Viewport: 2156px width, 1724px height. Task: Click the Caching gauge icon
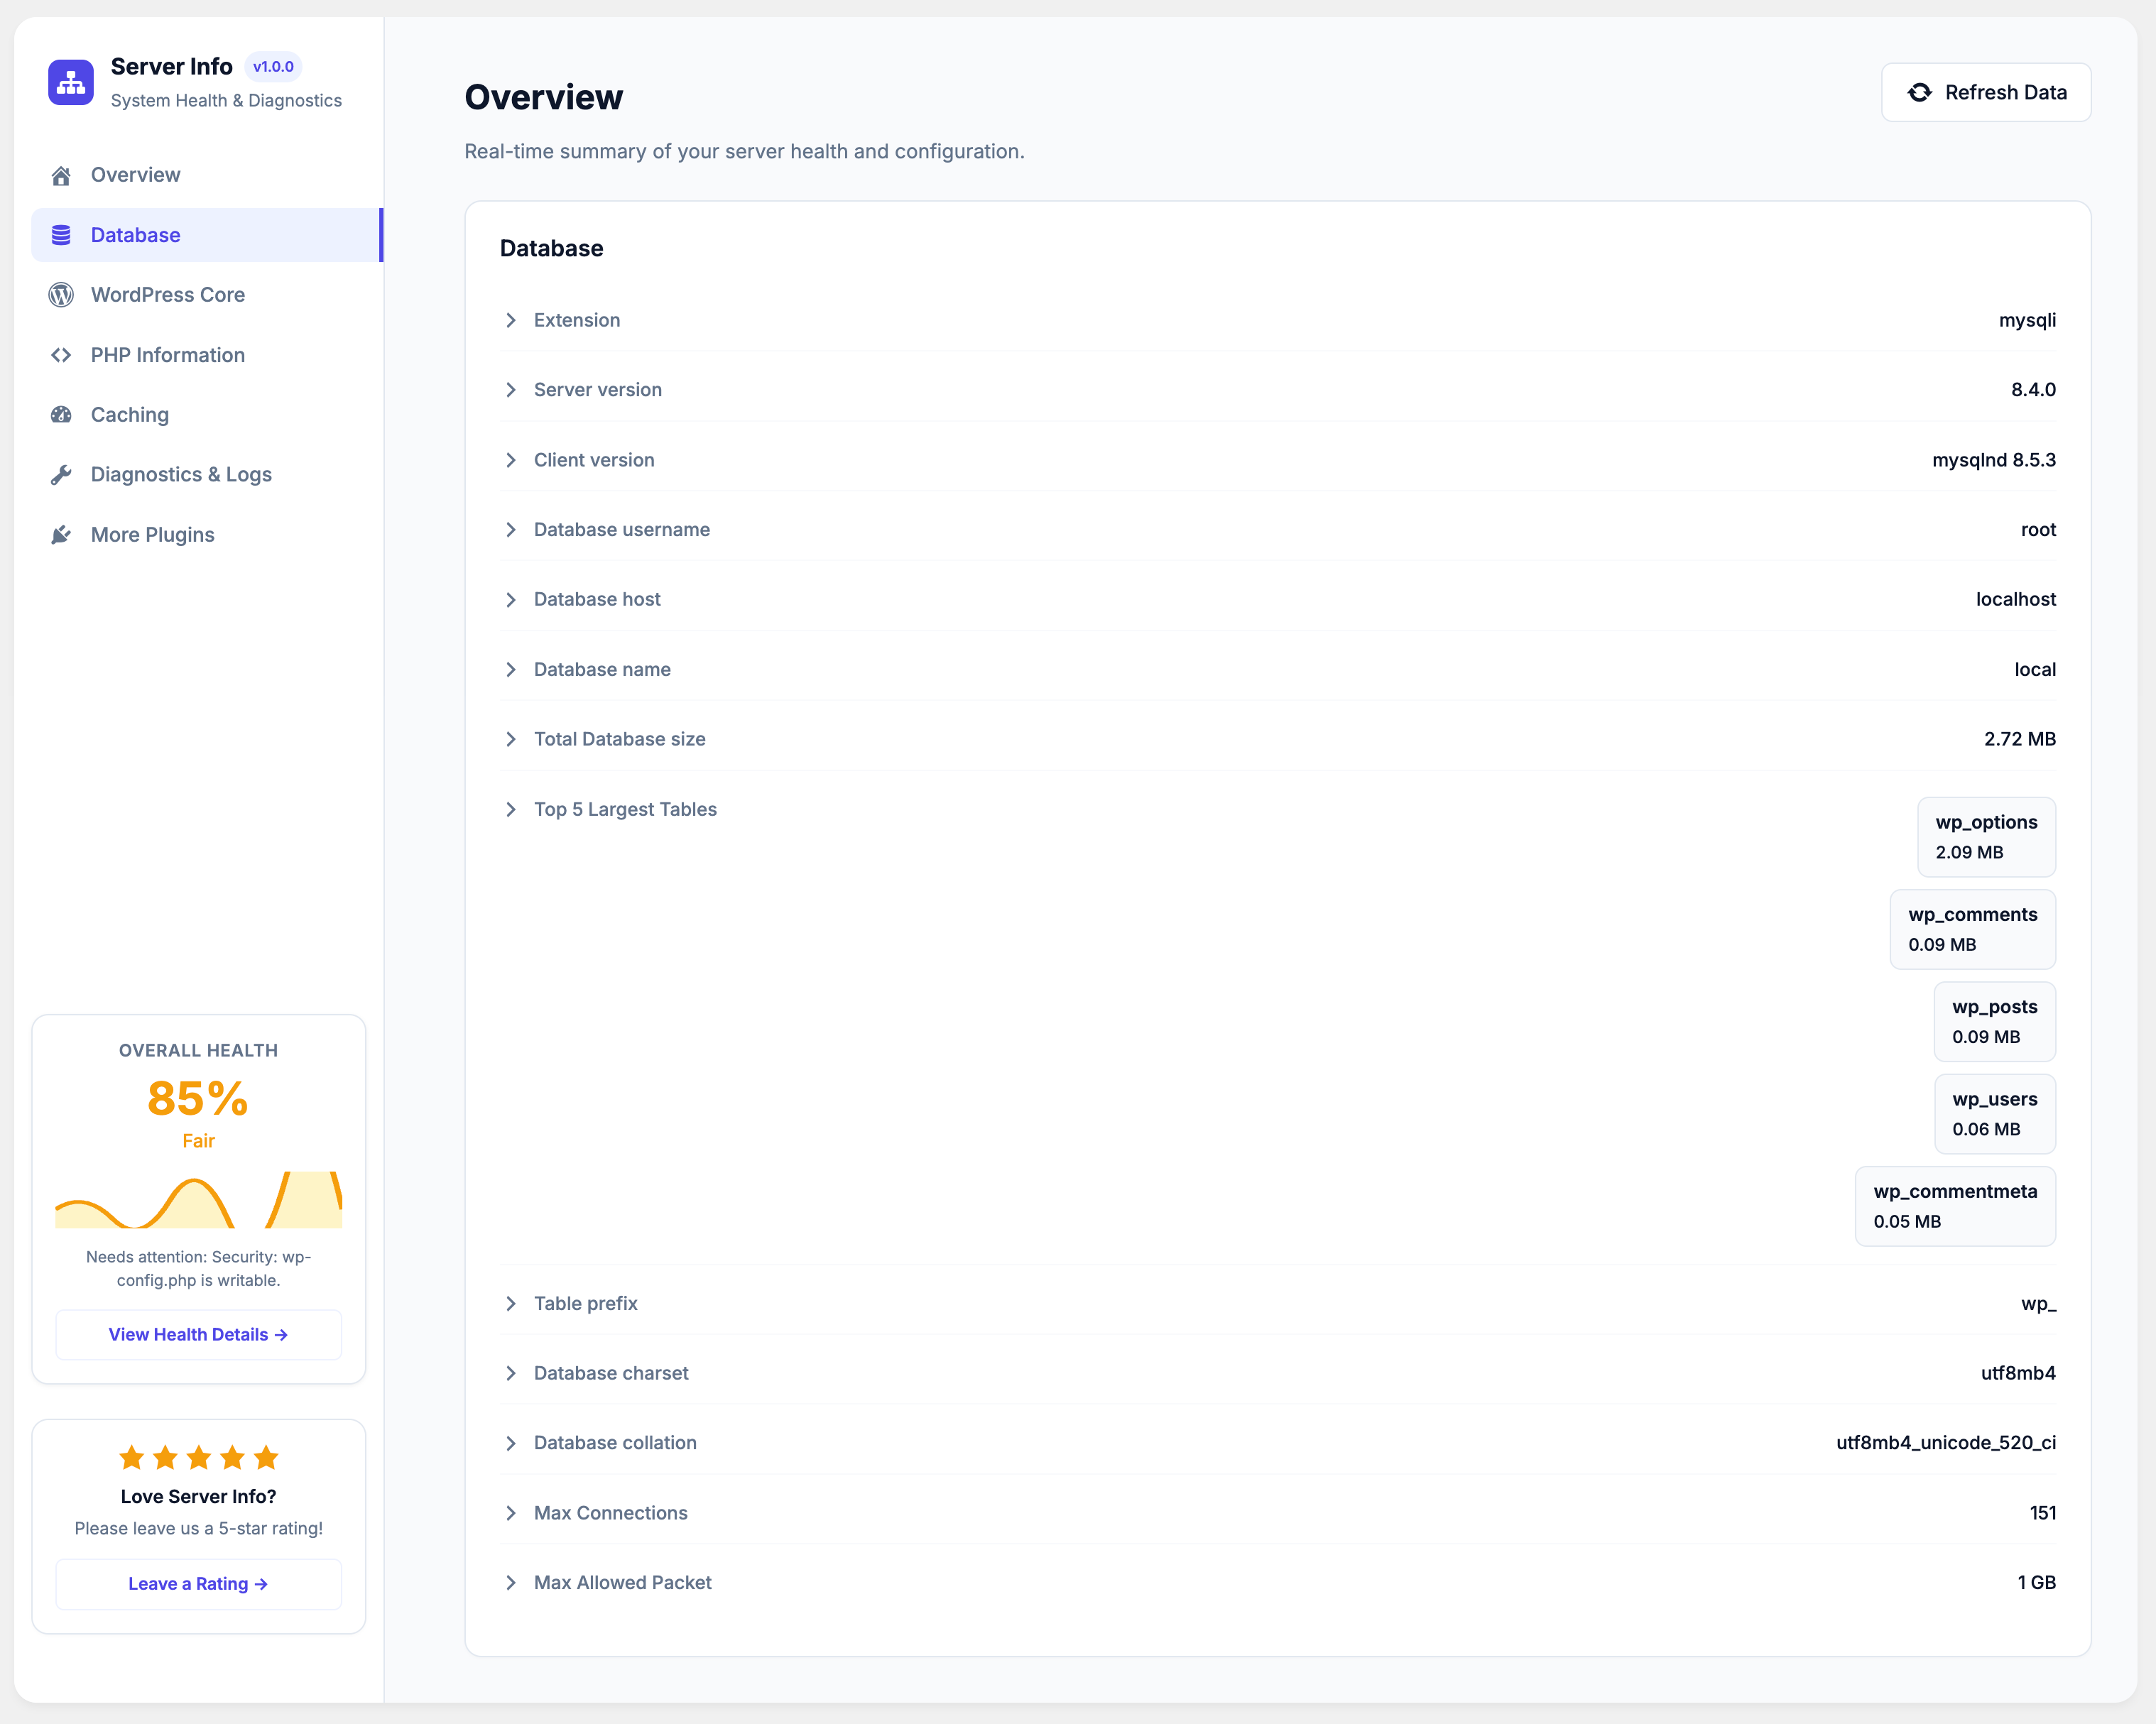tap(61, 415)
